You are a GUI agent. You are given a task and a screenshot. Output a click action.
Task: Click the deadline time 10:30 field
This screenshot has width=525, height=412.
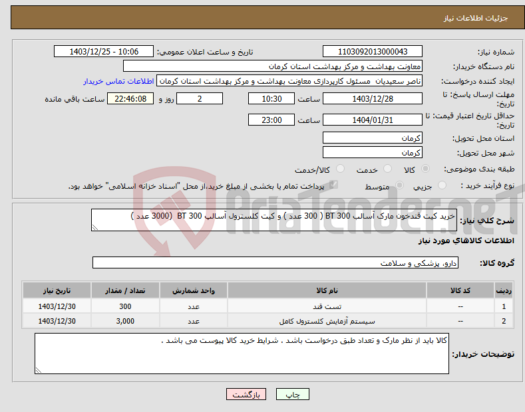point(271,98)
